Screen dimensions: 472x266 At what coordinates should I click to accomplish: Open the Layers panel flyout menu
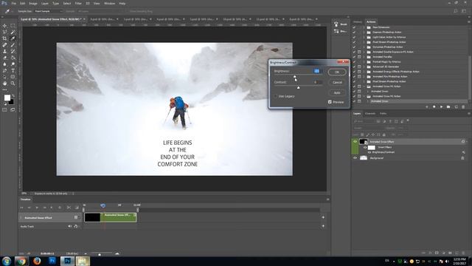[469, 113]
